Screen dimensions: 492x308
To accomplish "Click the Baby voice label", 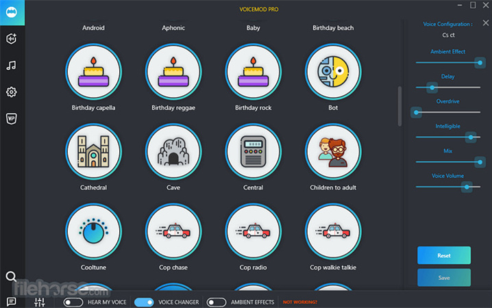I will pos(254,28).
